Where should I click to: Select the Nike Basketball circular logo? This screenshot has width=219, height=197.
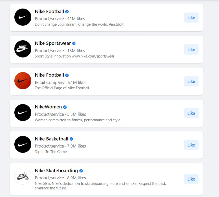point(23,144)
